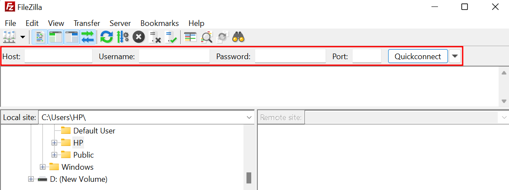509x190 pixels.
Task: Open the directory listing filters dialog
Action: click(190, 37)
